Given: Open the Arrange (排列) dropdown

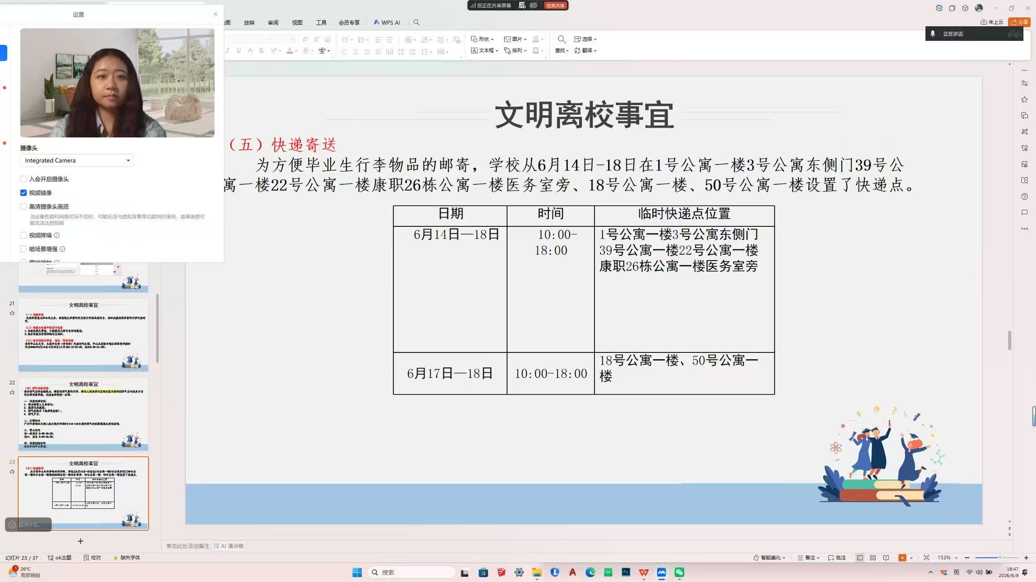Looking at the screenshot, I should click(515, 50).
